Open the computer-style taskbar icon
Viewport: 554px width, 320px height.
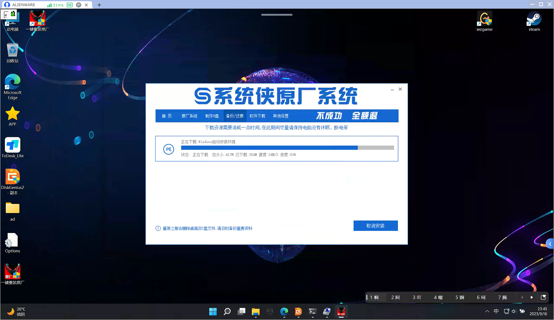327,312
